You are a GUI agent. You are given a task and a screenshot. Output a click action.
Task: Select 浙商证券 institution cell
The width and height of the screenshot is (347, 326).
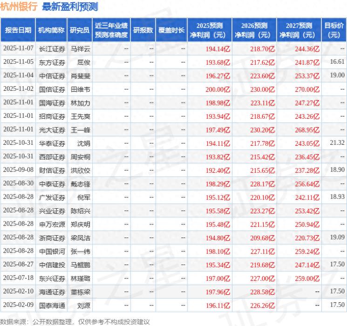(x=52, y=238)
